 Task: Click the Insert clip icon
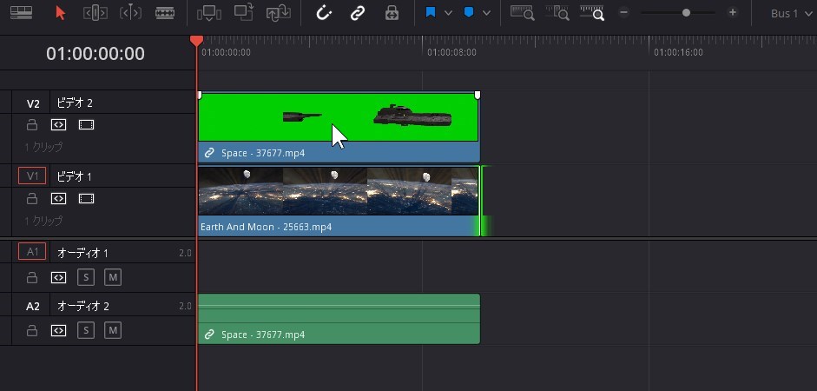209,13
